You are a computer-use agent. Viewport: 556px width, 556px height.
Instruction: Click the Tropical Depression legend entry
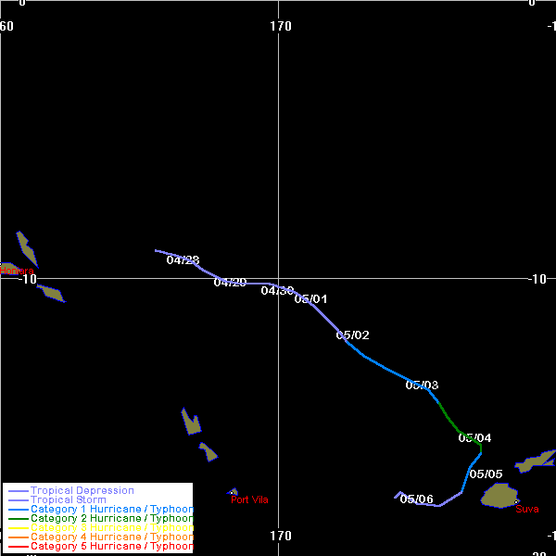tap(82, 490)
